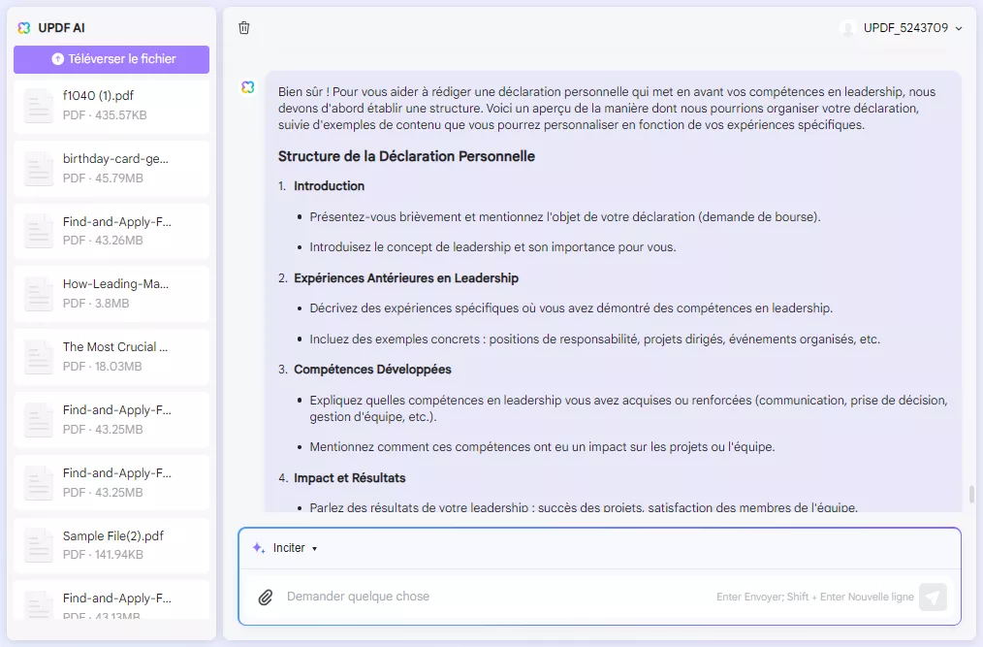Click the user avatar icon in the header
983x647 pixels.
coord(846,28)
